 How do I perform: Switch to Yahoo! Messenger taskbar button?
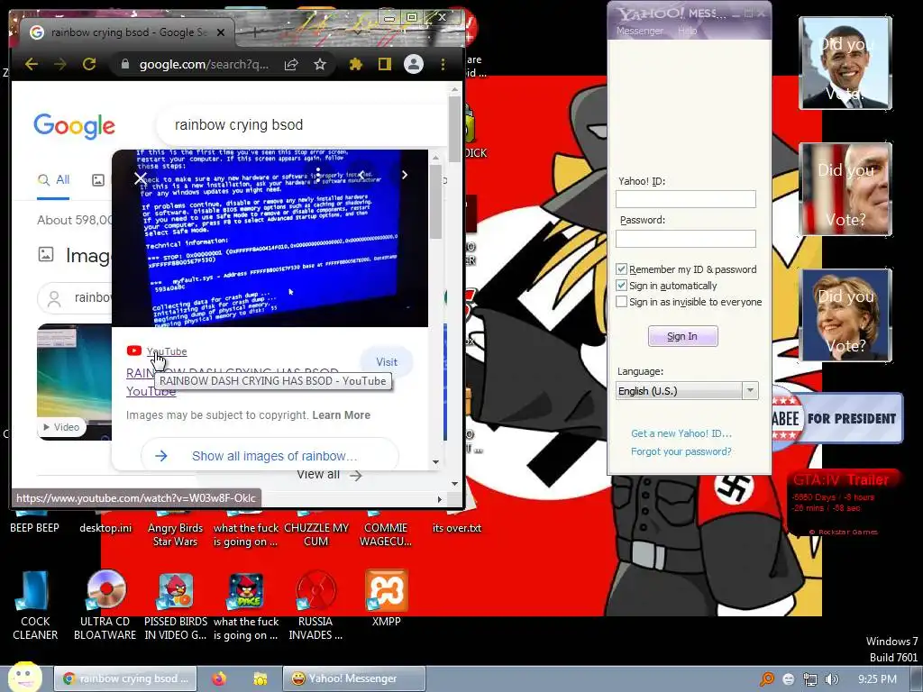(x=353, y=678)
